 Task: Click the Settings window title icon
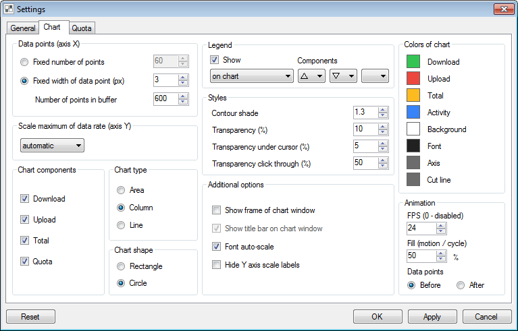click(x=9, y=9)
